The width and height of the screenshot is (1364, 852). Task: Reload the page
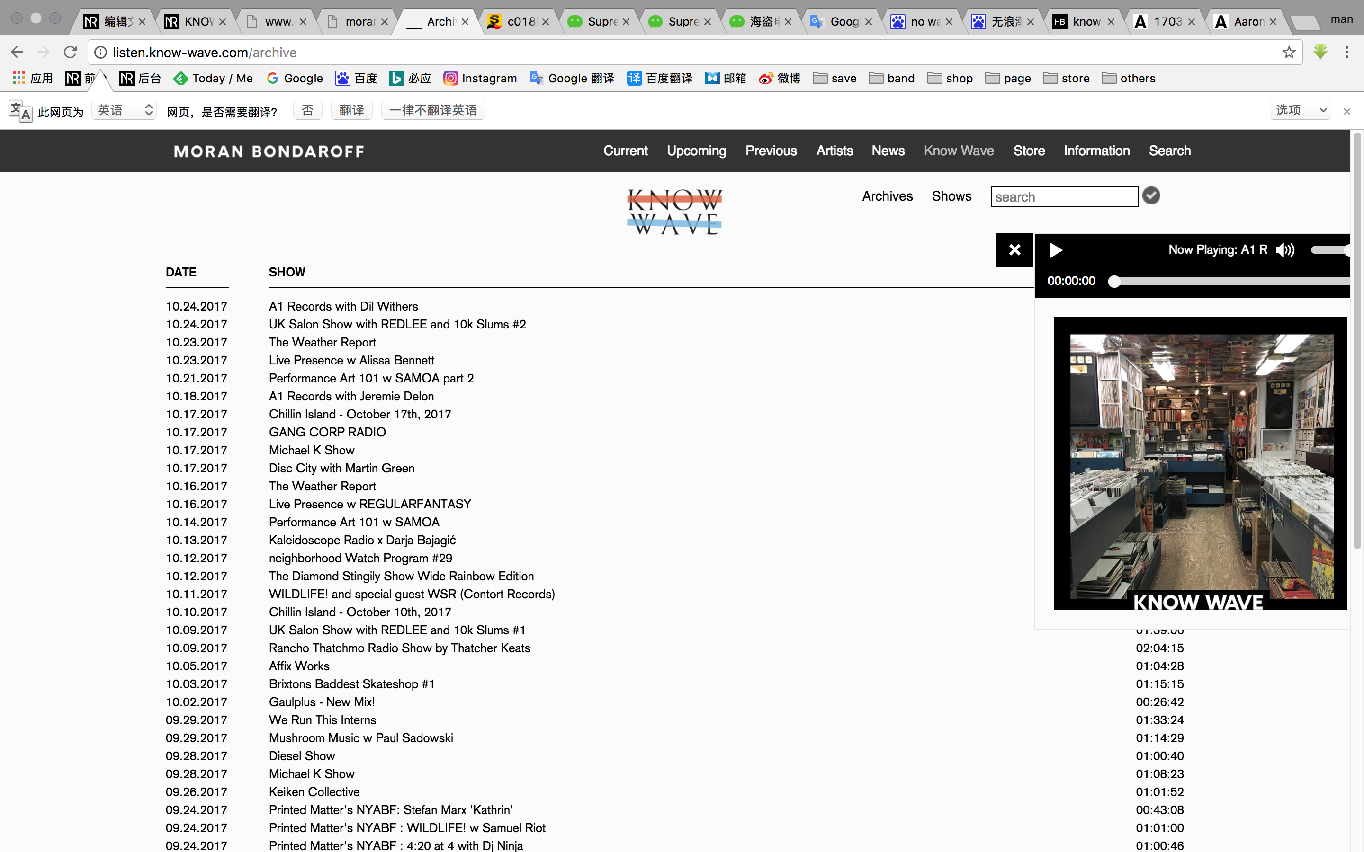[x=70, y=53]
